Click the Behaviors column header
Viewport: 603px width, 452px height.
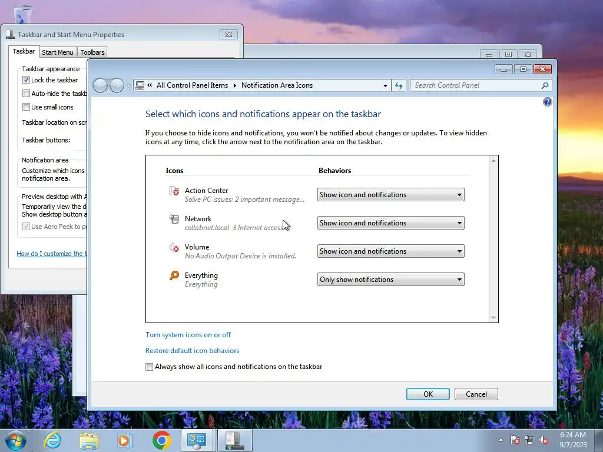tap(334, 170)
